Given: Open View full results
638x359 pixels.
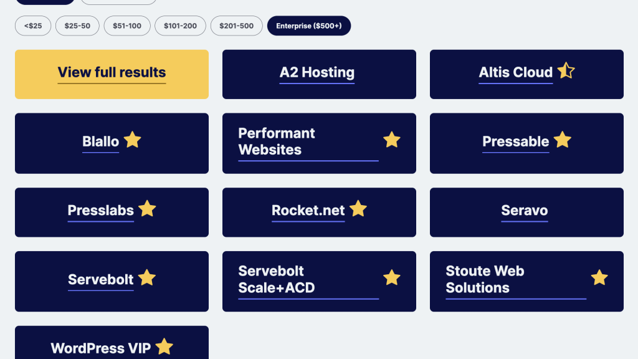Looking at the screenshot, I should [112, 74].
